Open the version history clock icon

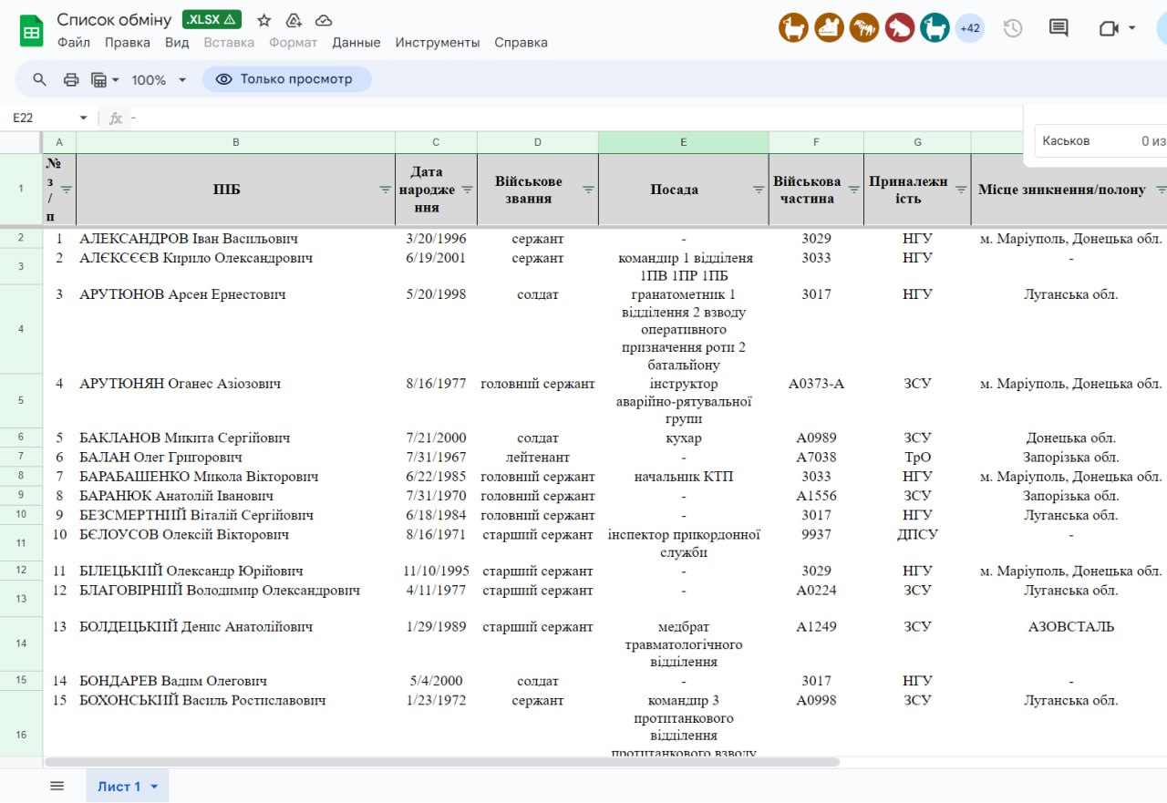[1013, 28]
